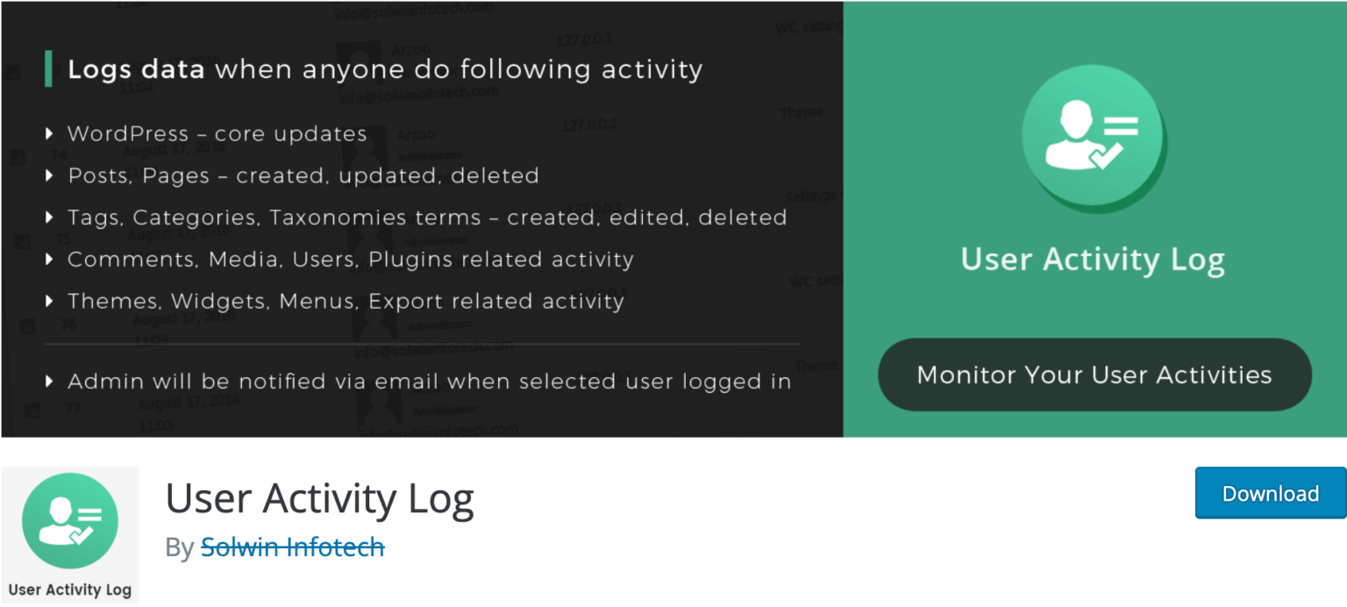
Task: Select the plugin title "User Activity Log"
Action: 320,498
